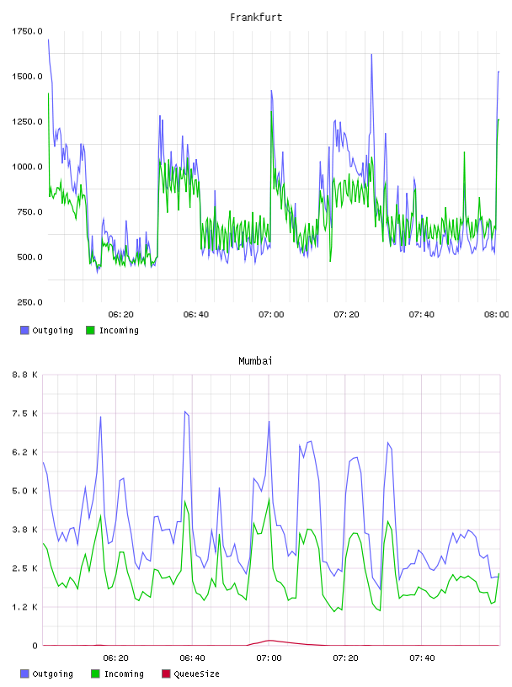This screenshot has height=687, width=512.
Task: Click the 3.8 K y-axis label in Mumbai chart
Action: [x=25, y=530]
